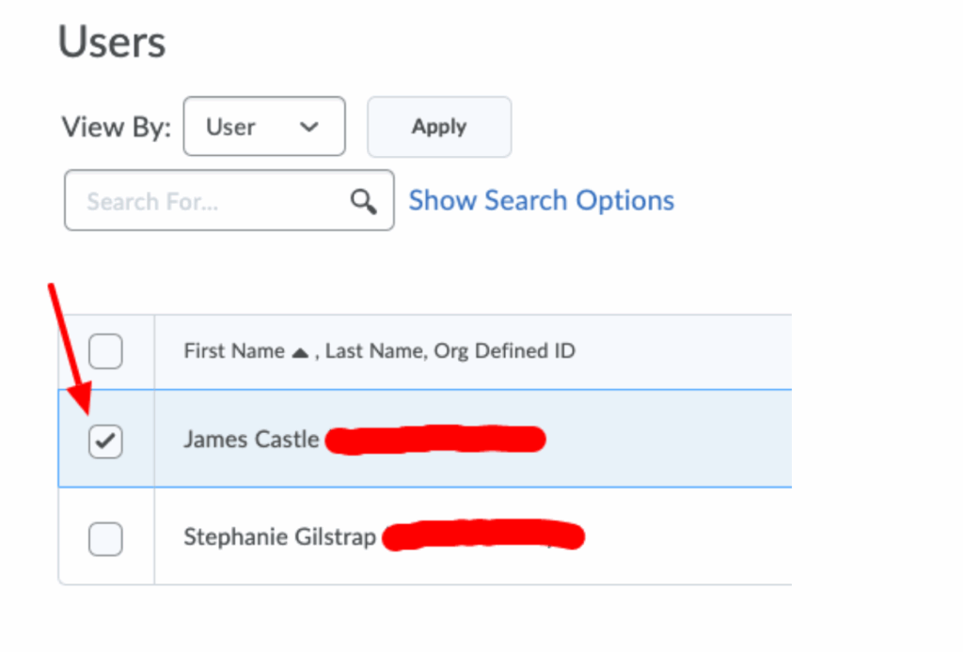Screen dimensions: 963x652
Task: Check the Stephanie Gilstrap checkbox
Action: click(x=105, y=538)
